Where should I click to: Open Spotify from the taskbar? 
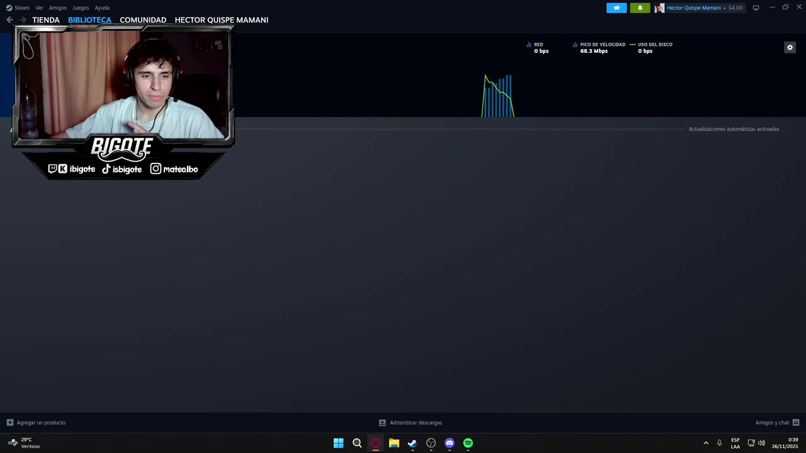click(x=468, y=443)
